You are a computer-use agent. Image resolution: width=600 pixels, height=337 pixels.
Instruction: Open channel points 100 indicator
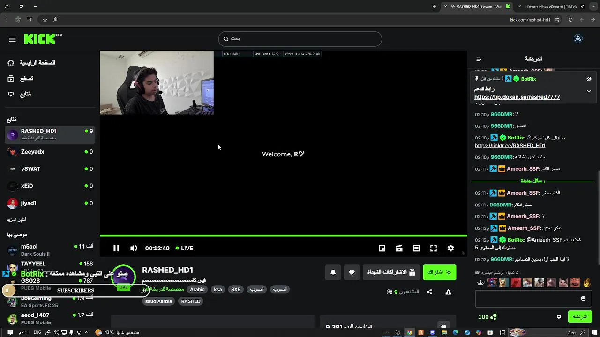[x=487, y=317]
